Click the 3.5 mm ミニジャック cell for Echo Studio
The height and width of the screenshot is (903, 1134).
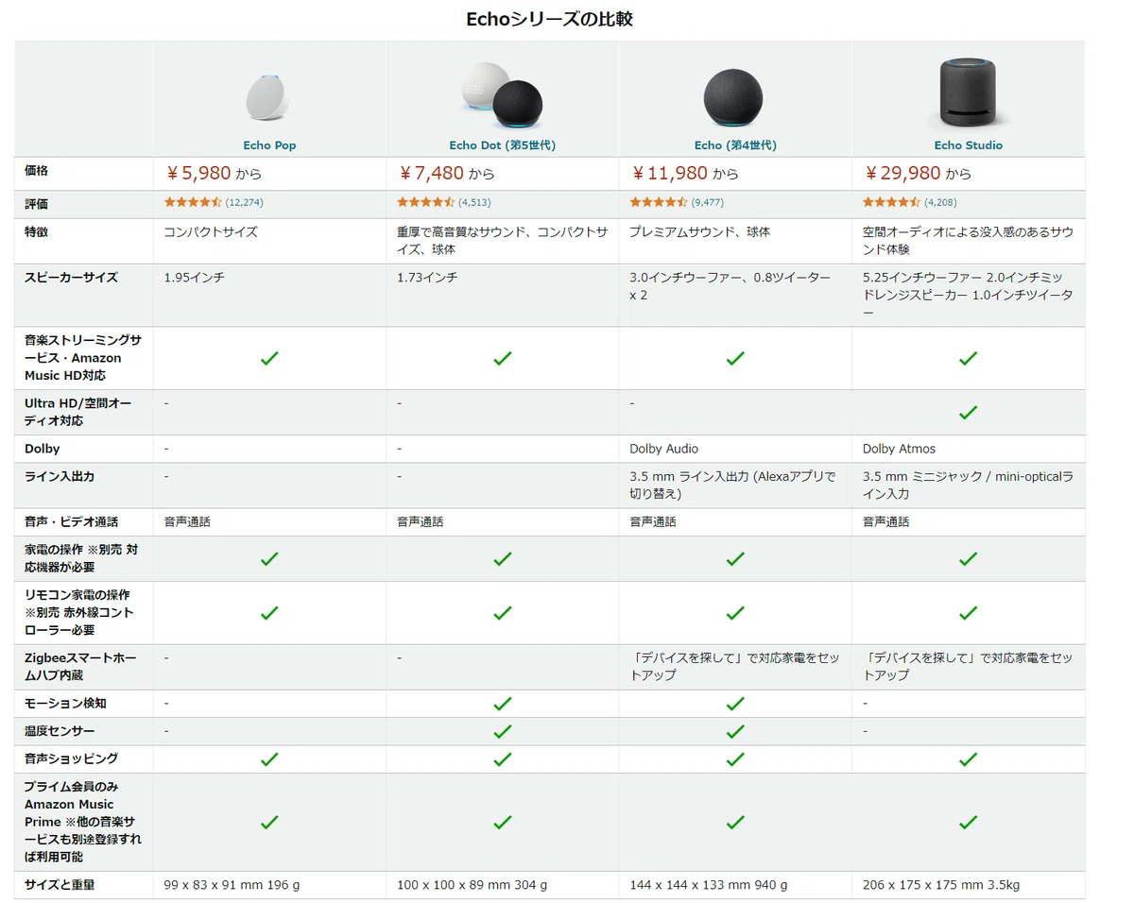pos(968,486)
